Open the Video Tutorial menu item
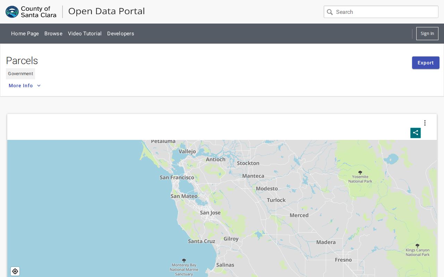The image size is (444, 277). (85, 34)
